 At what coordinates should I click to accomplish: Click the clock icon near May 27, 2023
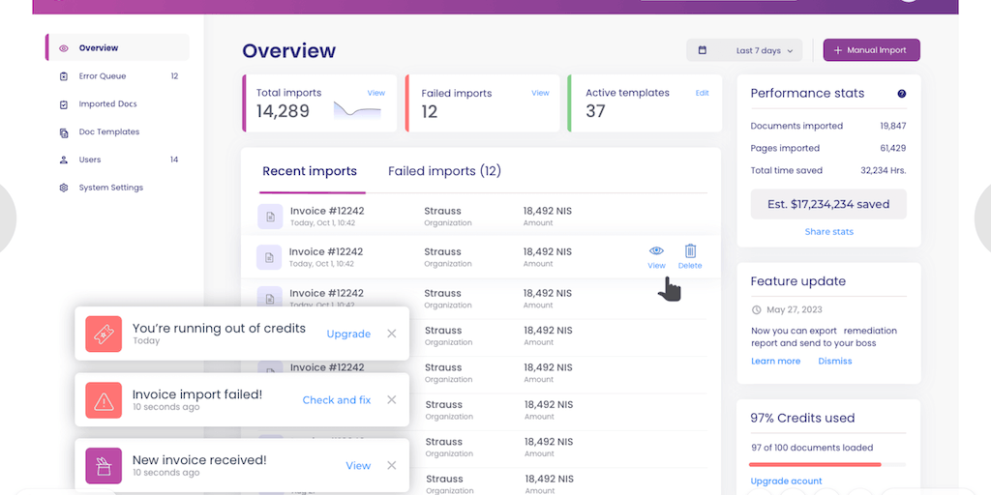pos(757,310)
